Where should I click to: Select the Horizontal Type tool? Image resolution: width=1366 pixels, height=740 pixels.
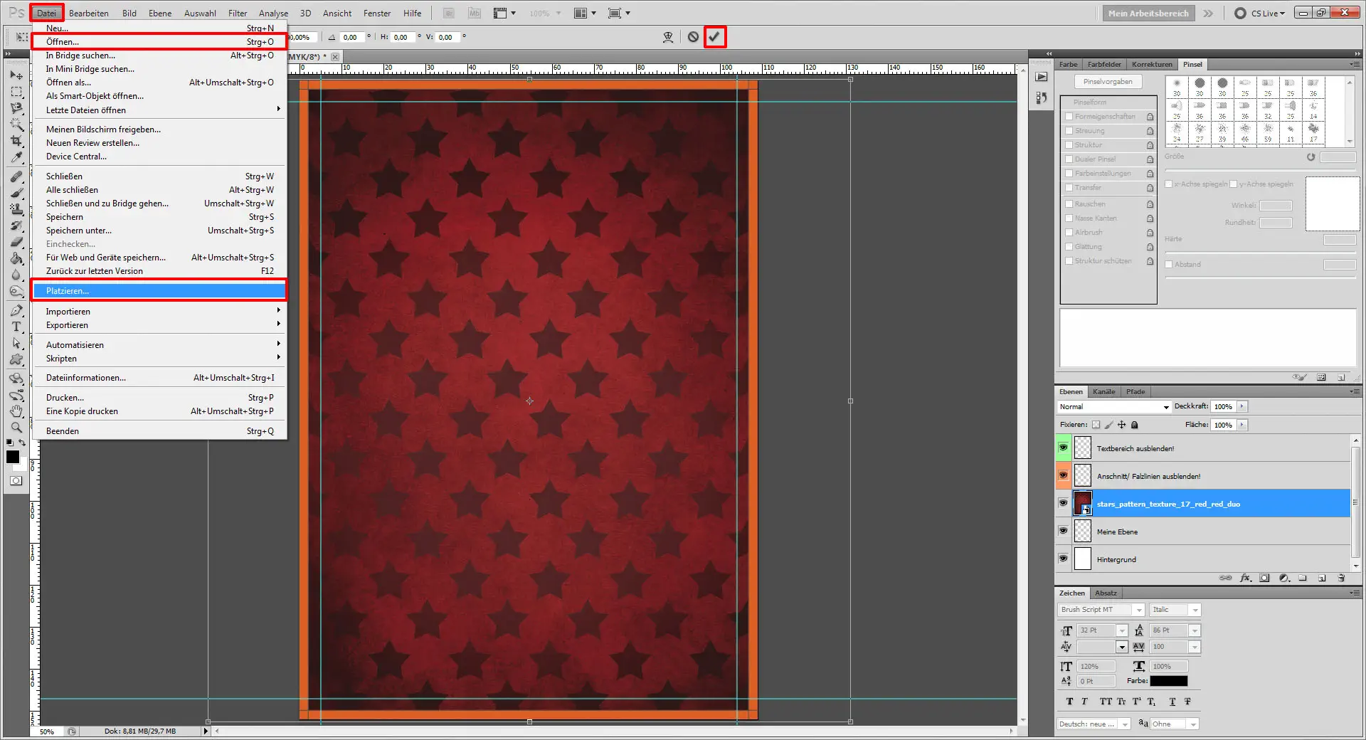tap(16, 327)
